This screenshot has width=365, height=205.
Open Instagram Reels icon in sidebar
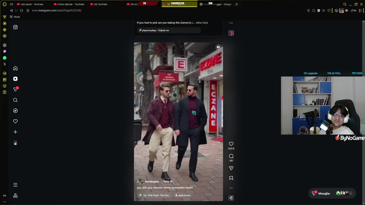[x=15, y=79]
